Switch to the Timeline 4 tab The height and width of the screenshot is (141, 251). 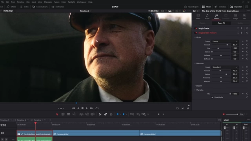tap(22, 120)
